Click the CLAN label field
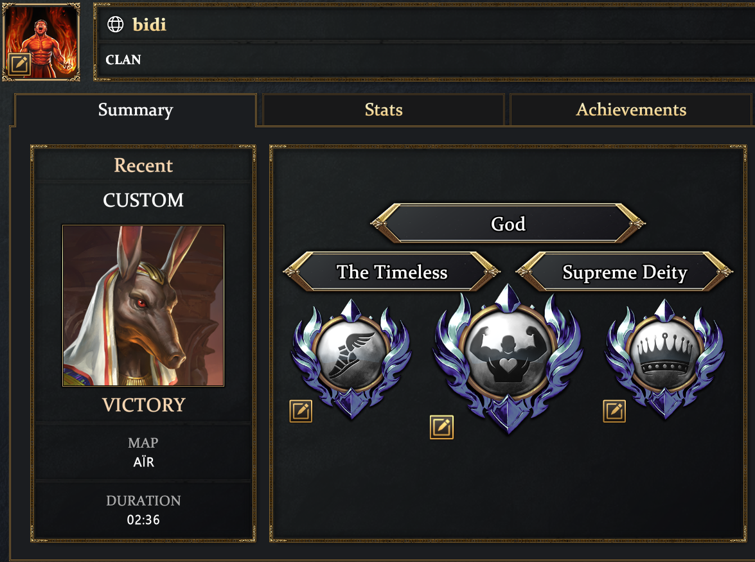Image resolution: width=755 pixels, height=562 pixels. [123, 60]
